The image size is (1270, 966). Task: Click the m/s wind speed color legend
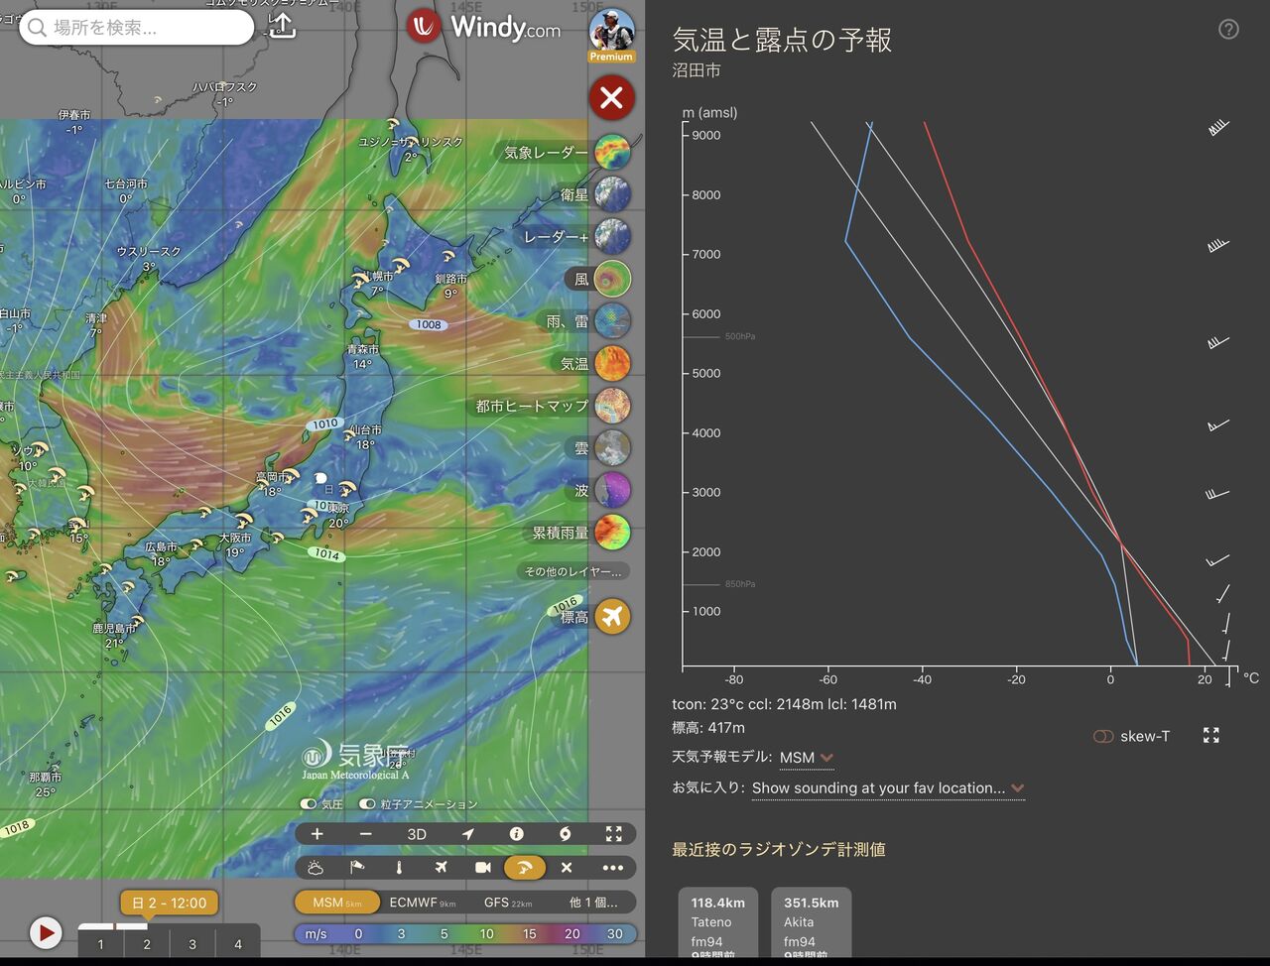[465, 934]
